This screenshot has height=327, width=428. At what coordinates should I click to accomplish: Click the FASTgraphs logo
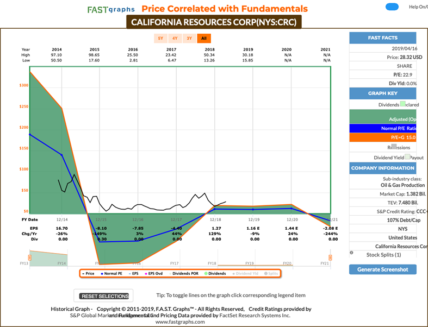pos(111,10)
